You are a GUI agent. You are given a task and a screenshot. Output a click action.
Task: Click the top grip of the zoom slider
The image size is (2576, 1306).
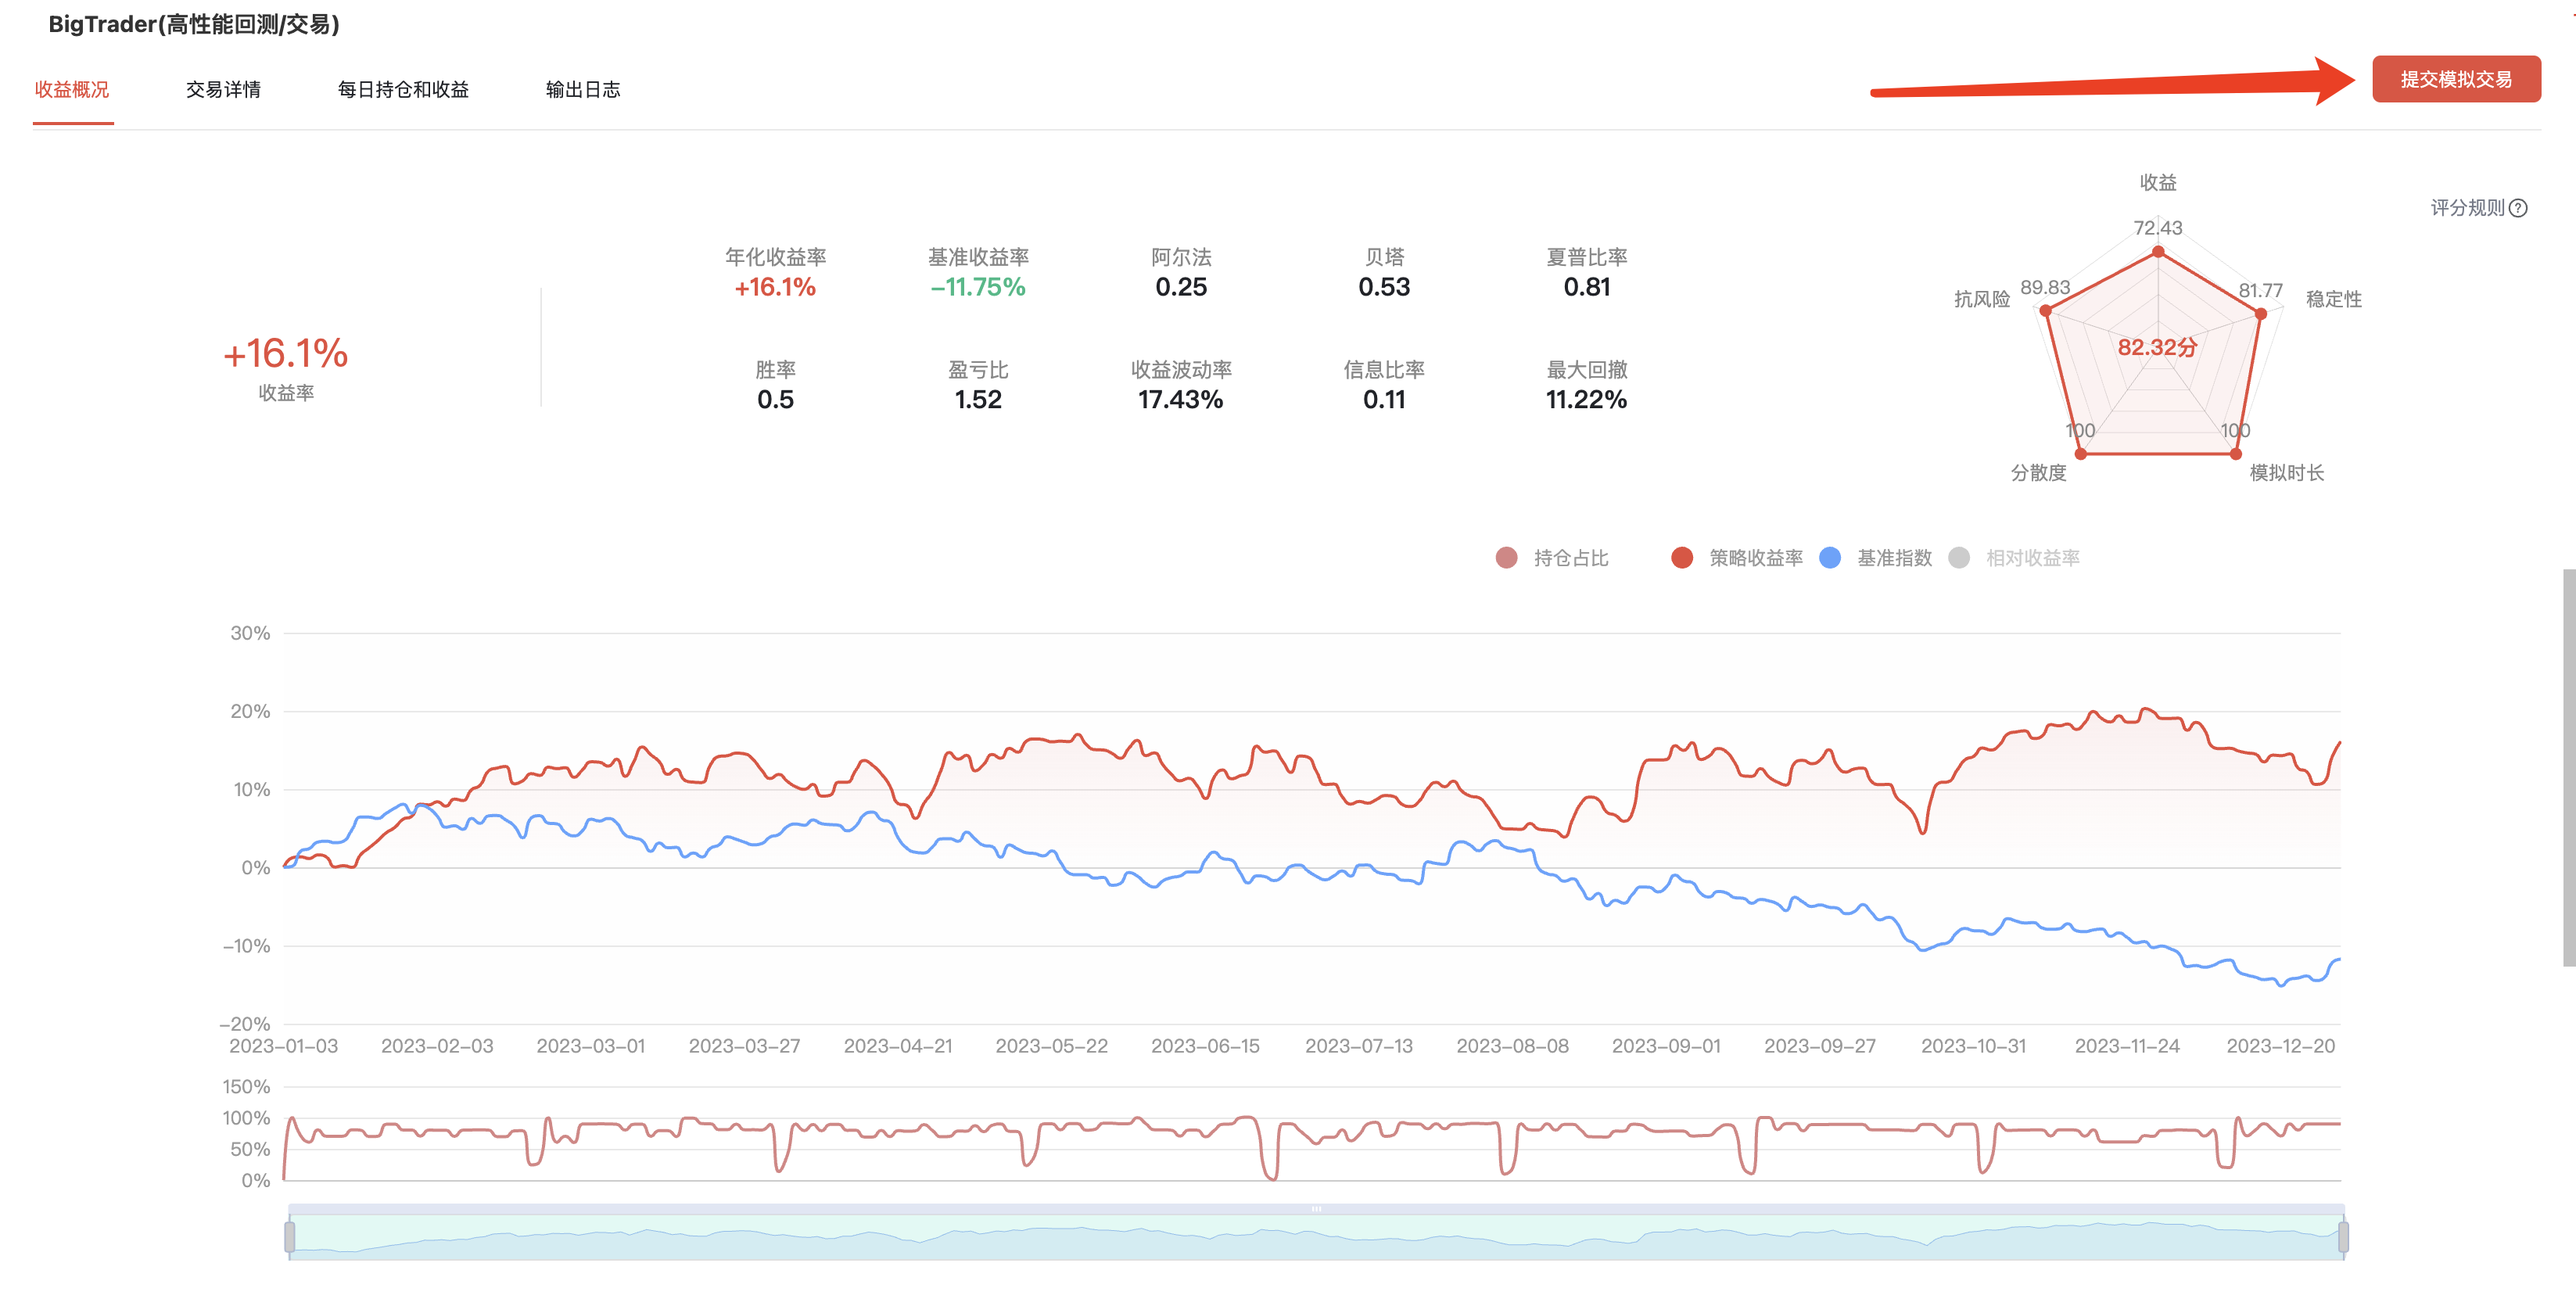[1316, 1209]
